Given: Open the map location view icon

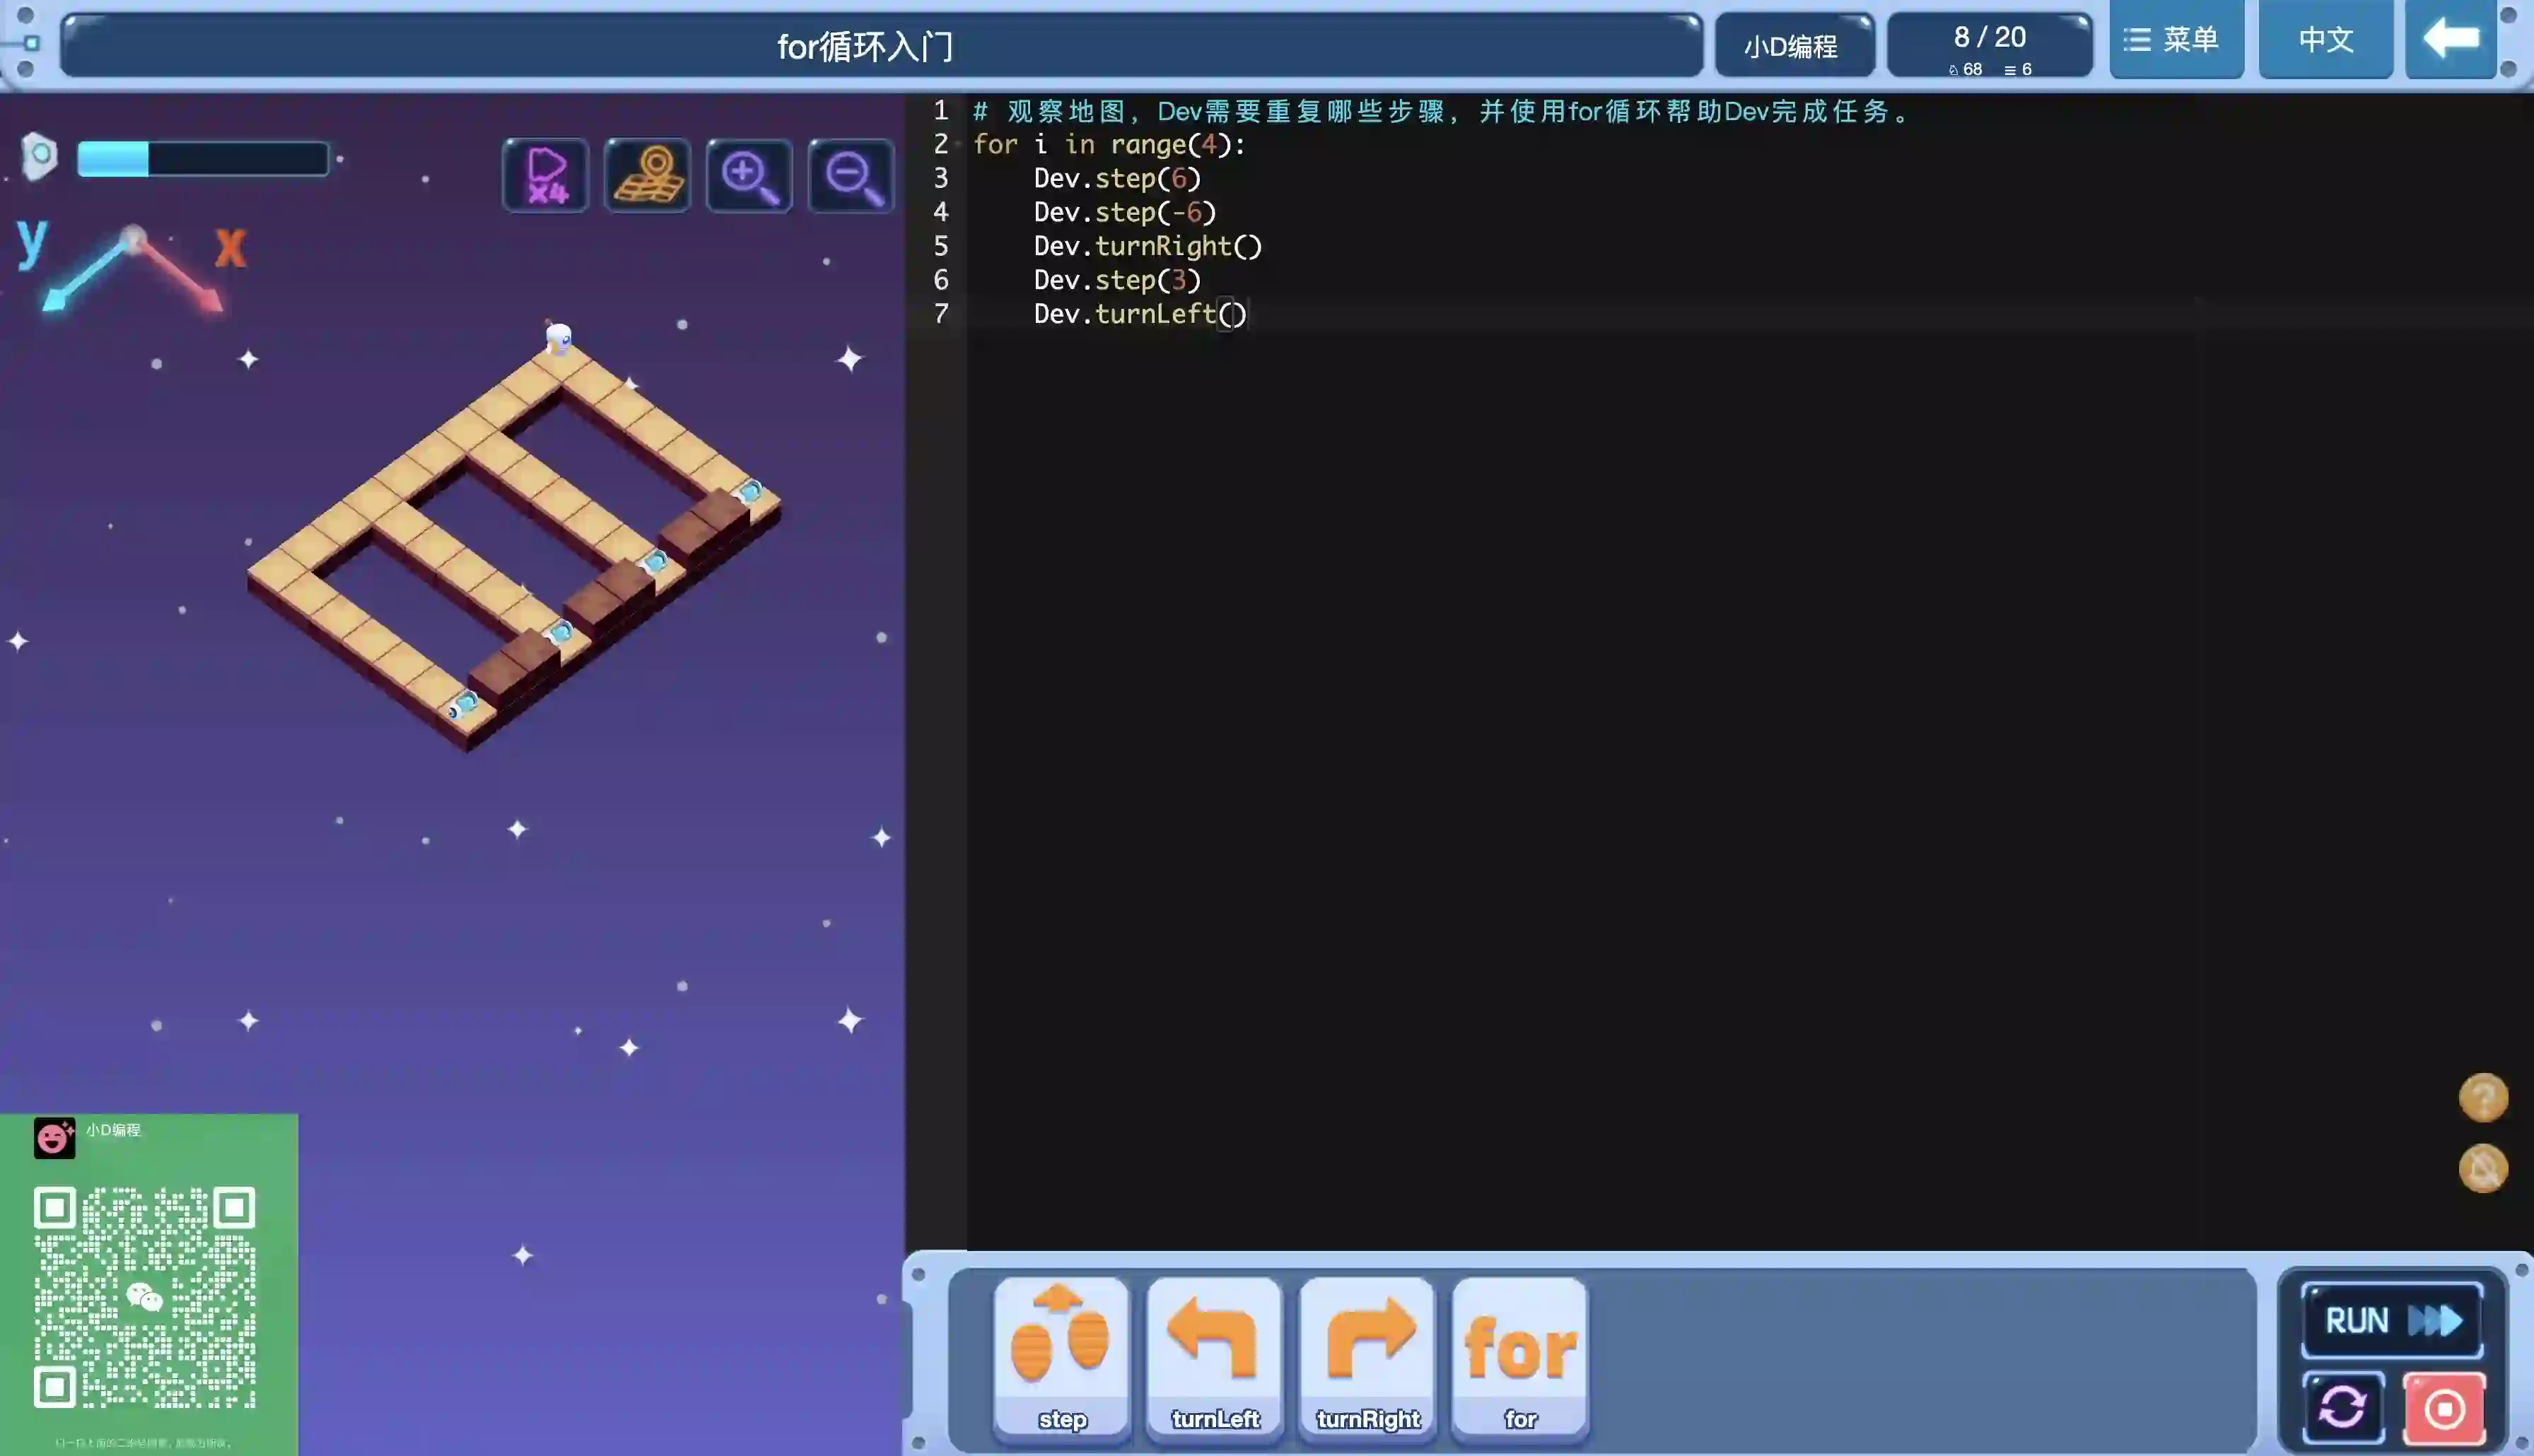Looking at the screenshot, I should click(647, 175).
